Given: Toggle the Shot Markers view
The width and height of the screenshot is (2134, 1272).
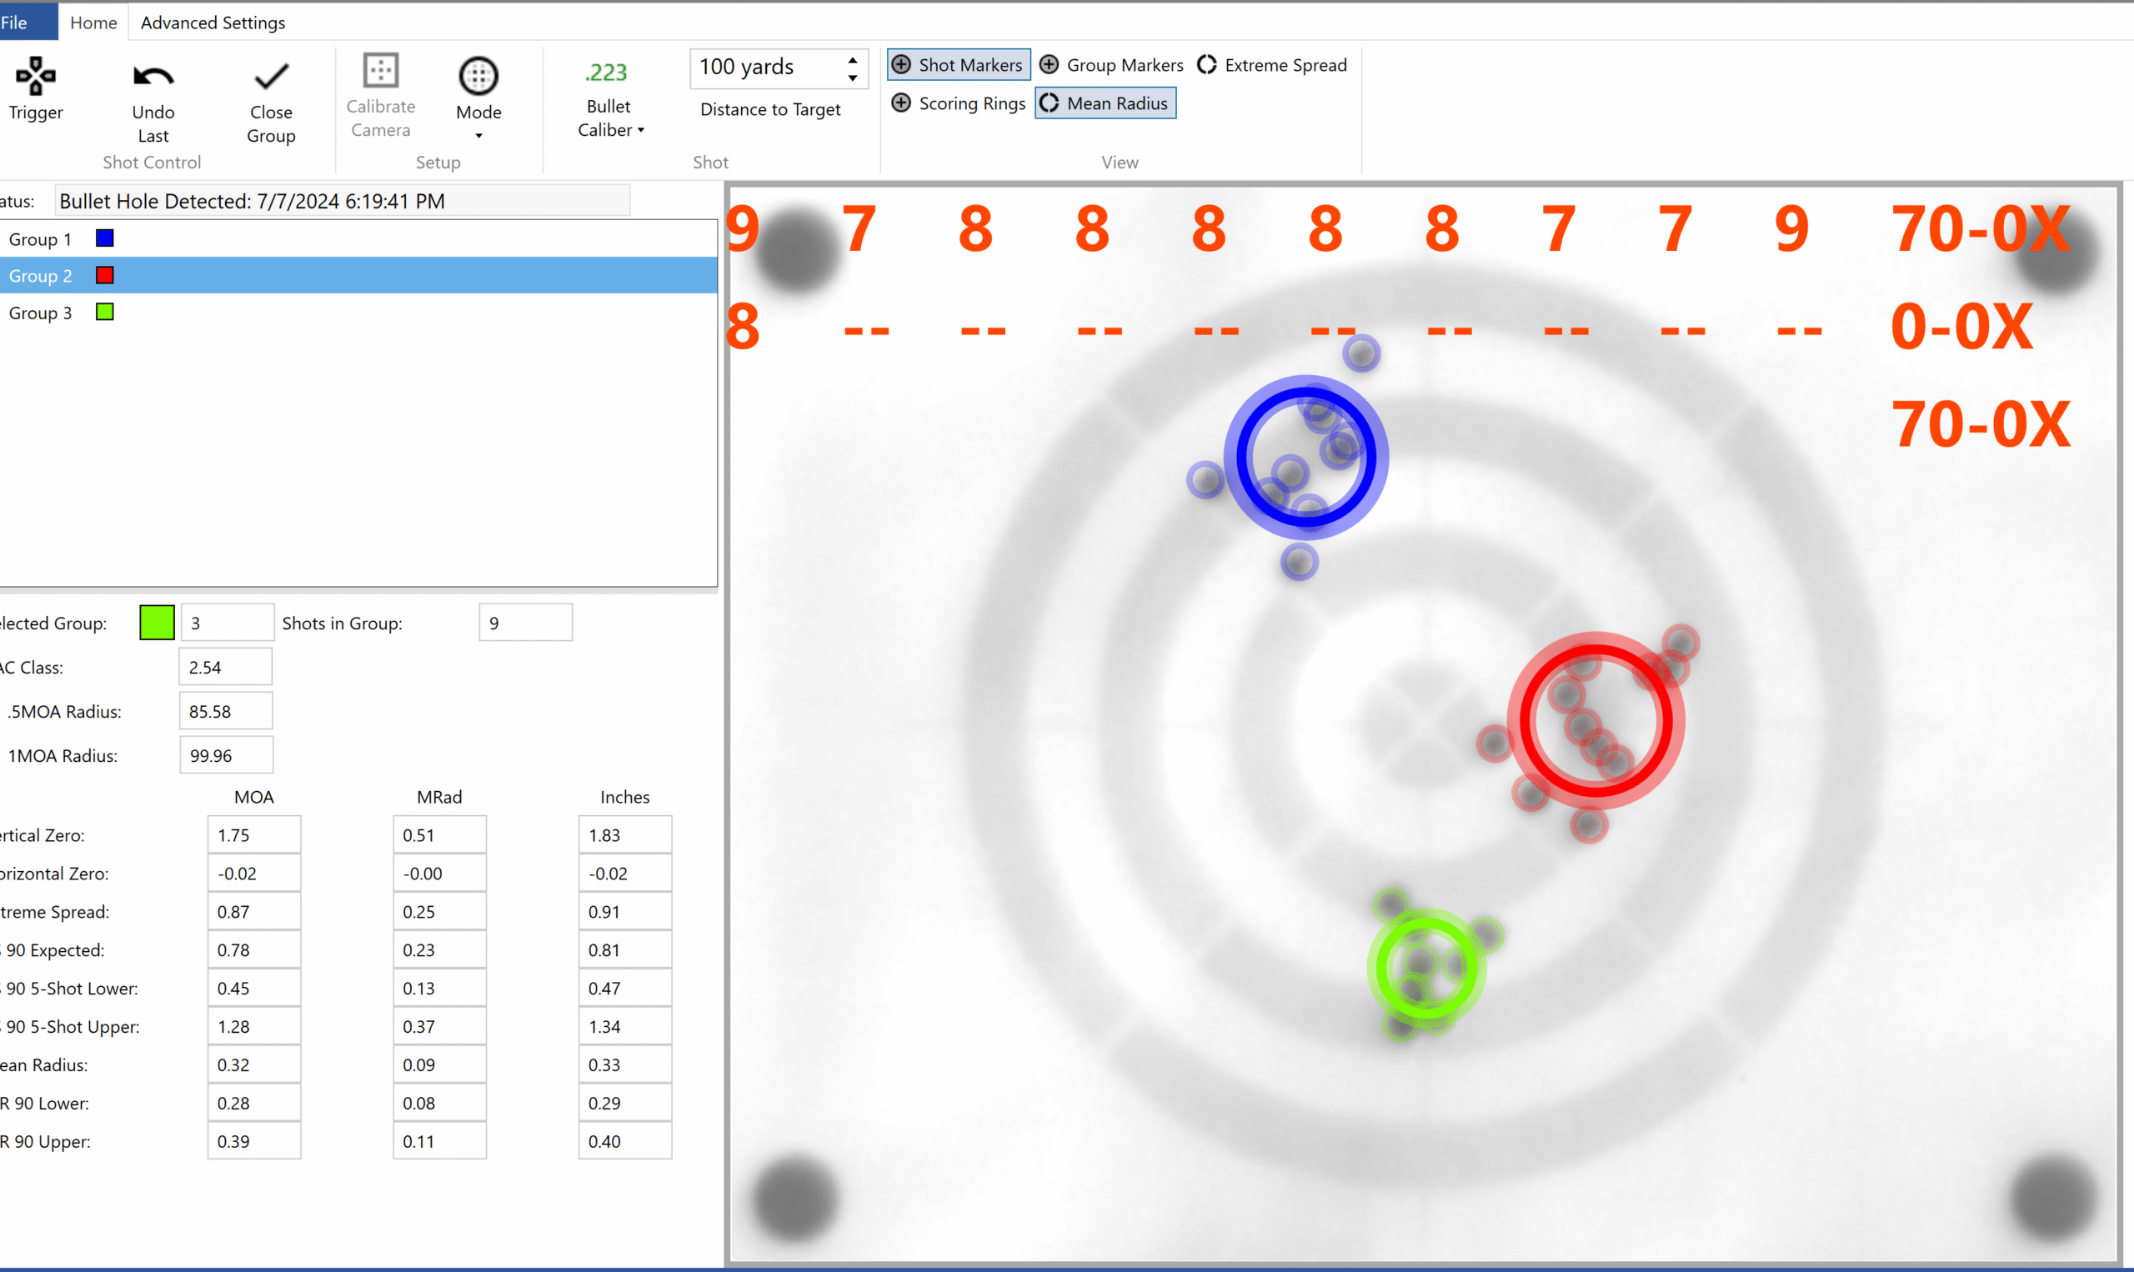Looking at the screenshot, I should point(958,65).
